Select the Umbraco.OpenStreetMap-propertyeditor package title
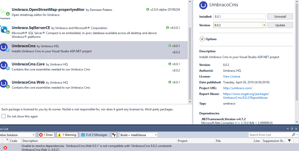This screenshot has width=299, height=151. [48, 10]
